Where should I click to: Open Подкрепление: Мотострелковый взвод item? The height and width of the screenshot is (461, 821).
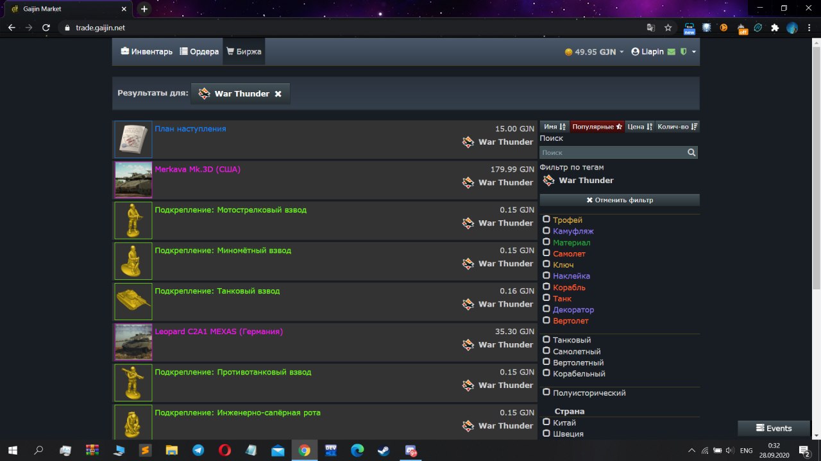[231, 209]
